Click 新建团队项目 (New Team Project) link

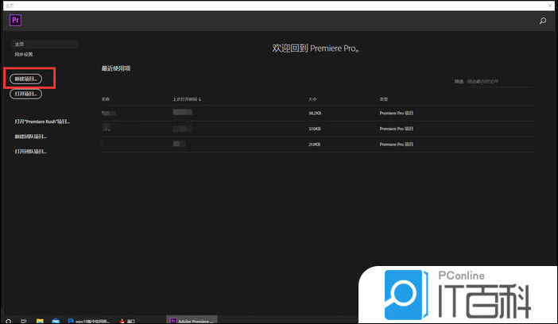pos(31,136)
